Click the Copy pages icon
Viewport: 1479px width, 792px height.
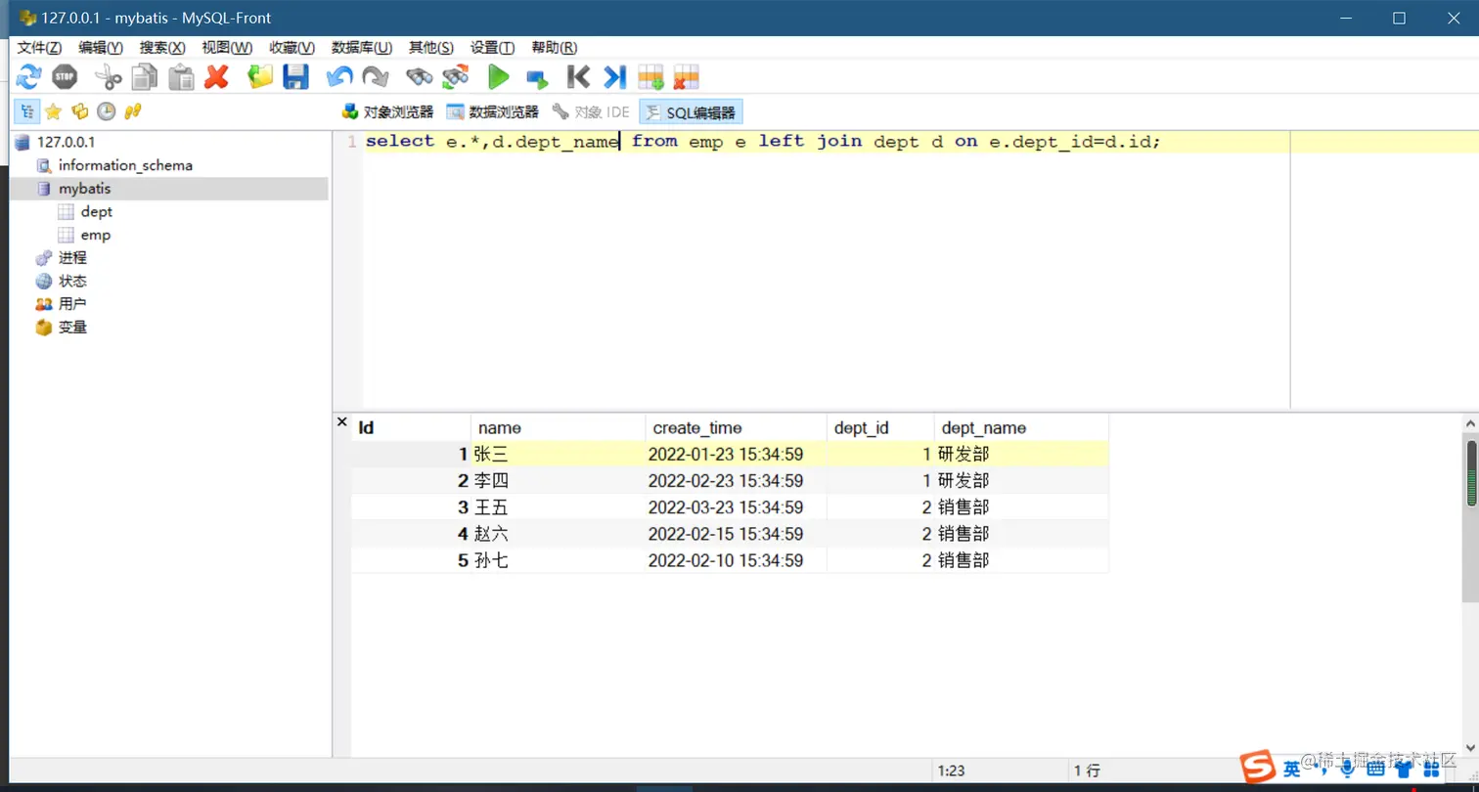click(145, 76)
